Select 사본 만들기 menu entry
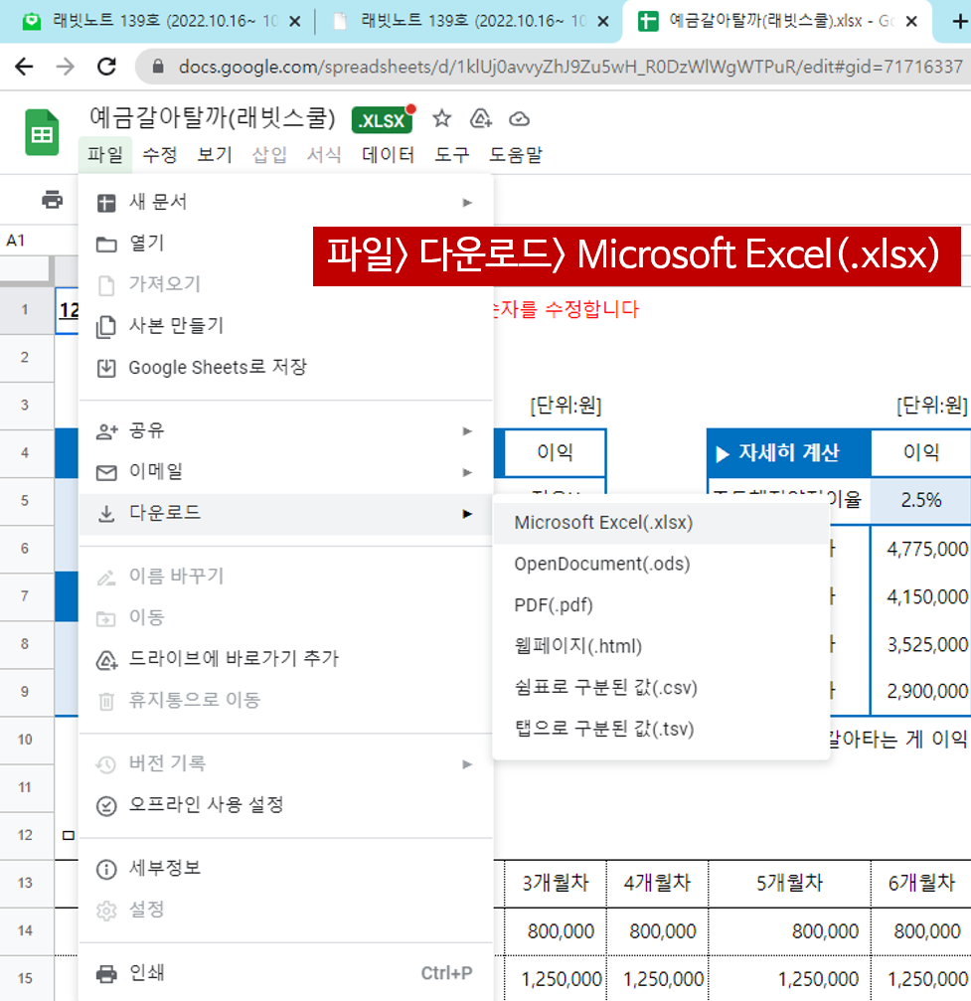971x1001 pixels. (x=286, y=326)
